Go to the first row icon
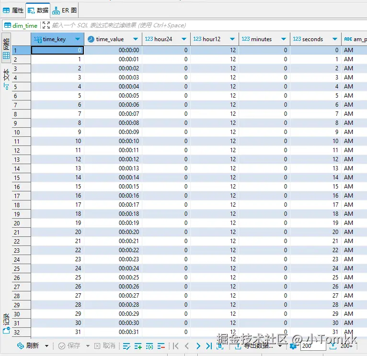Screen dimensions: 367x356 (x=175, y=346)
